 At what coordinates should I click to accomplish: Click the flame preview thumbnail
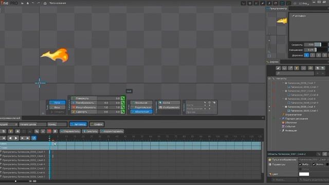point(282,21)
